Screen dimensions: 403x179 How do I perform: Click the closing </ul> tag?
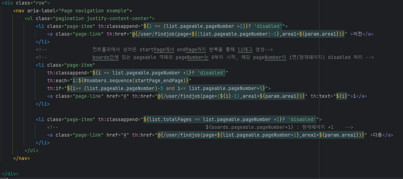point(32,150)
